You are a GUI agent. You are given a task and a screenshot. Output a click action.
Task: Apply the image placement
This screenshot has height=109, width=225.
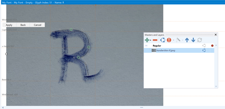9,25
